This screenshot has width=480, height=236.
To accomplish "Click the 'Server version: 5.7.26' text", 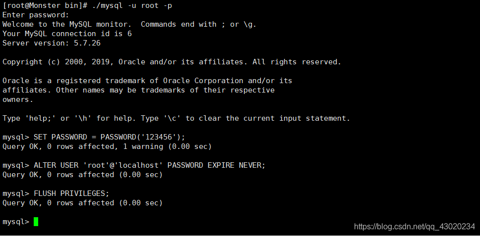I will coord(52,43).
